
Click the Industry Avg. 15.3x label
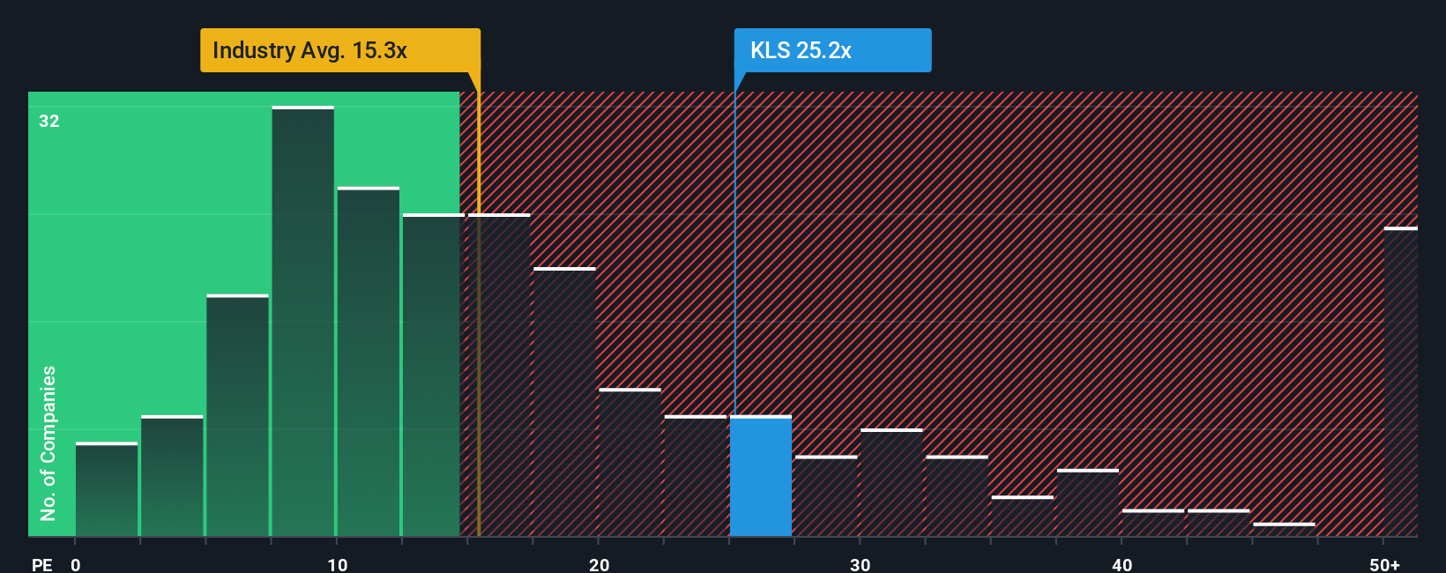point(340,50)
